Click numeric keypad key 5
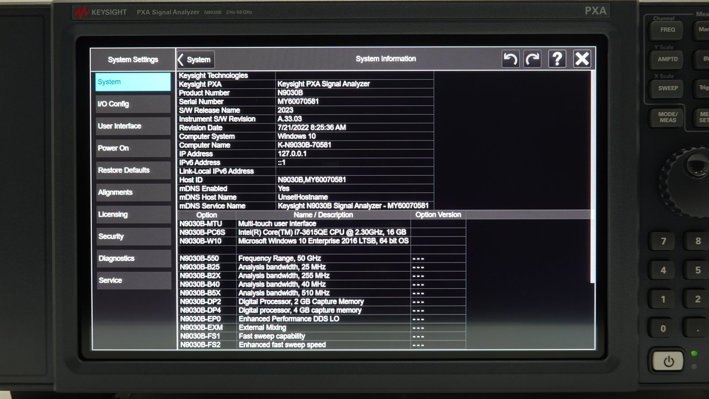 pyautogui.click(x=698, y=270)
